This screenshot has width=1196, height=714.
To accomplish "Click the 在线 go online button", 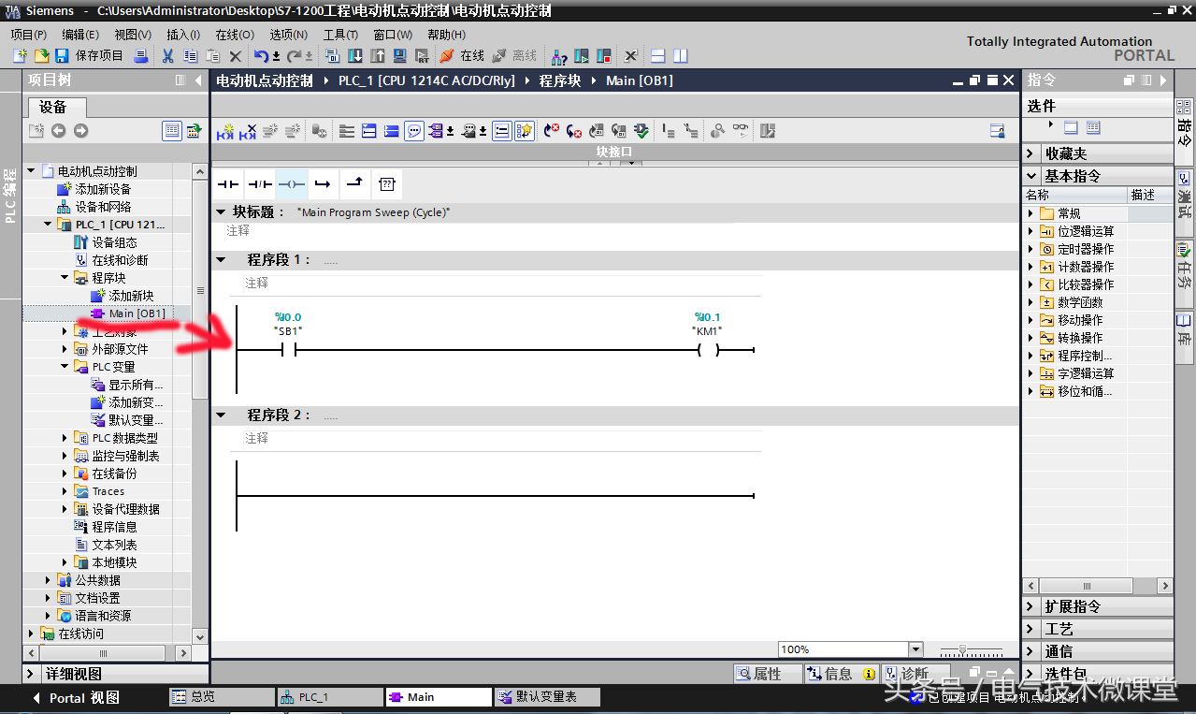I will click(x=462, y=56).
